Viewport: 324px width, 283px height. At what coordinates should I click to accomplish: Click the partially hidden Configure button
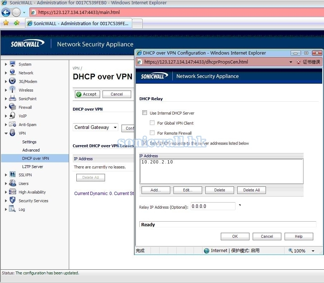[128, 128]
